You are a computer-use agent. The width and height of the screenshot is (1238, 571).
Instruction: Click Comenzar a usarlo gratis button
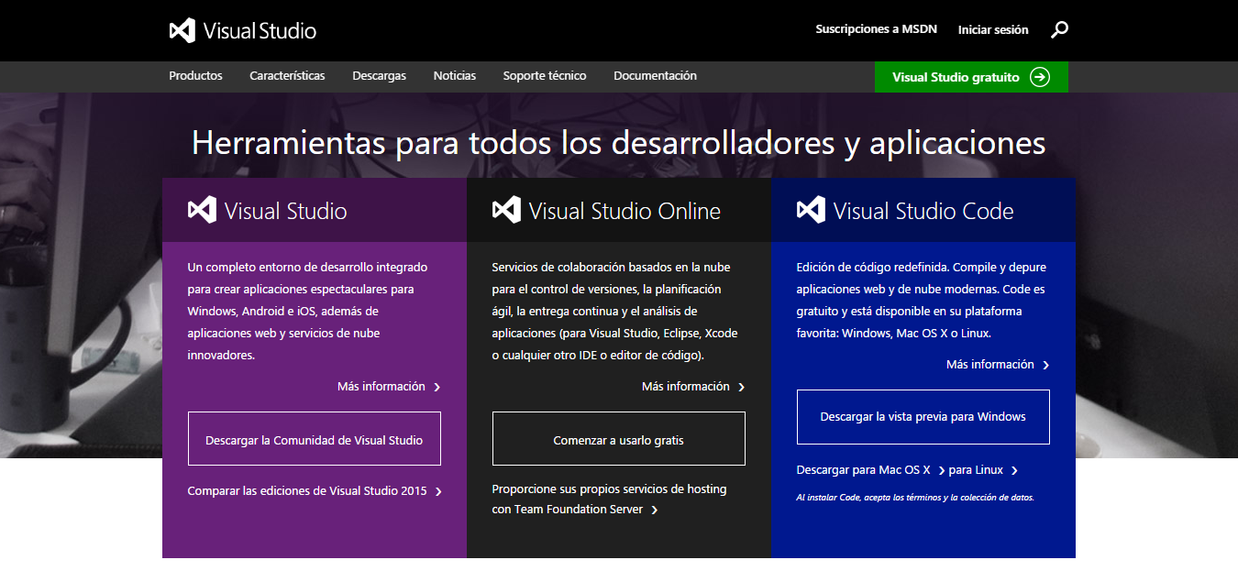pos(619,438)
